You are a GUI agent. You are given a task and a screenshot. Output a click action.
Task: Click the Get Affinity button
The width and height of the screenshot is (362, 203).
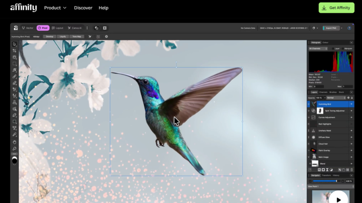[x=336, y=8]
